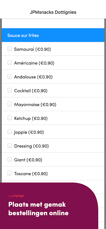Screen dimensions: 106x229
Task: Click the Mayonnaise (€0.90) label text
Action: (x=35, y=104)
